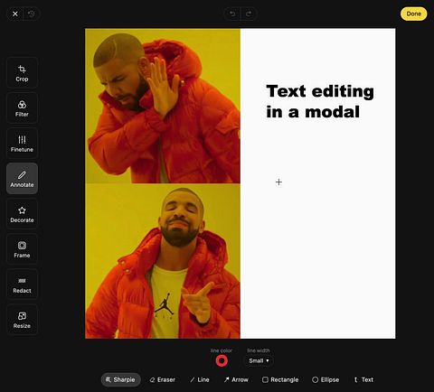
Task: Open the red line color picker
Action: click(x=222, y=360)
